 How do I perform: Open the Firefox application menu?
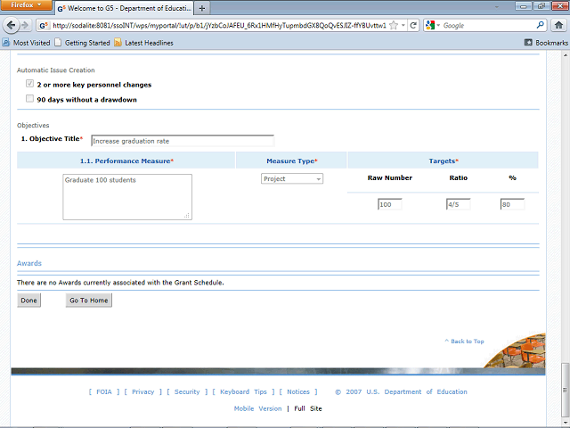pos(26,5)
